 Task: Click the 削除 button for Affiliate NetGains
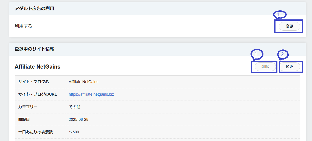(x=265, y=67)
